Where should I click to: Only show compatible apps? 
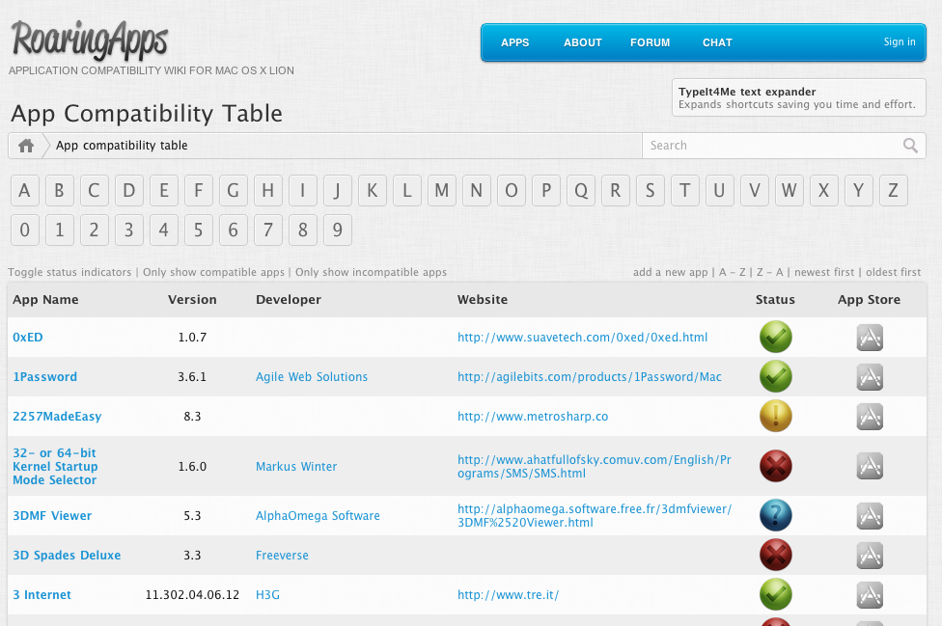[214, 272]
